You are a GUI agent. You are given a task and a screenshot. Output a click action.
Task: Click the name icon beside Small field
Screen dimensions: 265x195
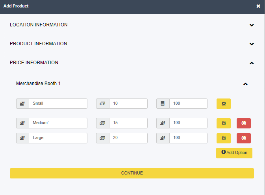point(22,104)
